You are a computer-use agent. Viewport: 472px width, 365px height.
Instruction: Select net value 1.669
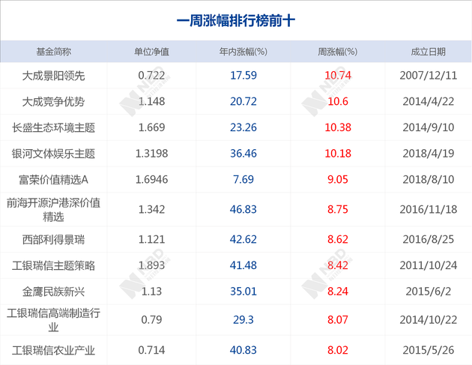tap(151, 127)
